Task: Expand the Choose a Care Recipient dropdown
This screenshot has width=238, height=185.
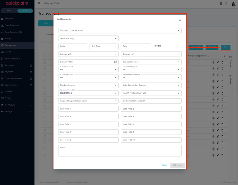Action: 120,31
